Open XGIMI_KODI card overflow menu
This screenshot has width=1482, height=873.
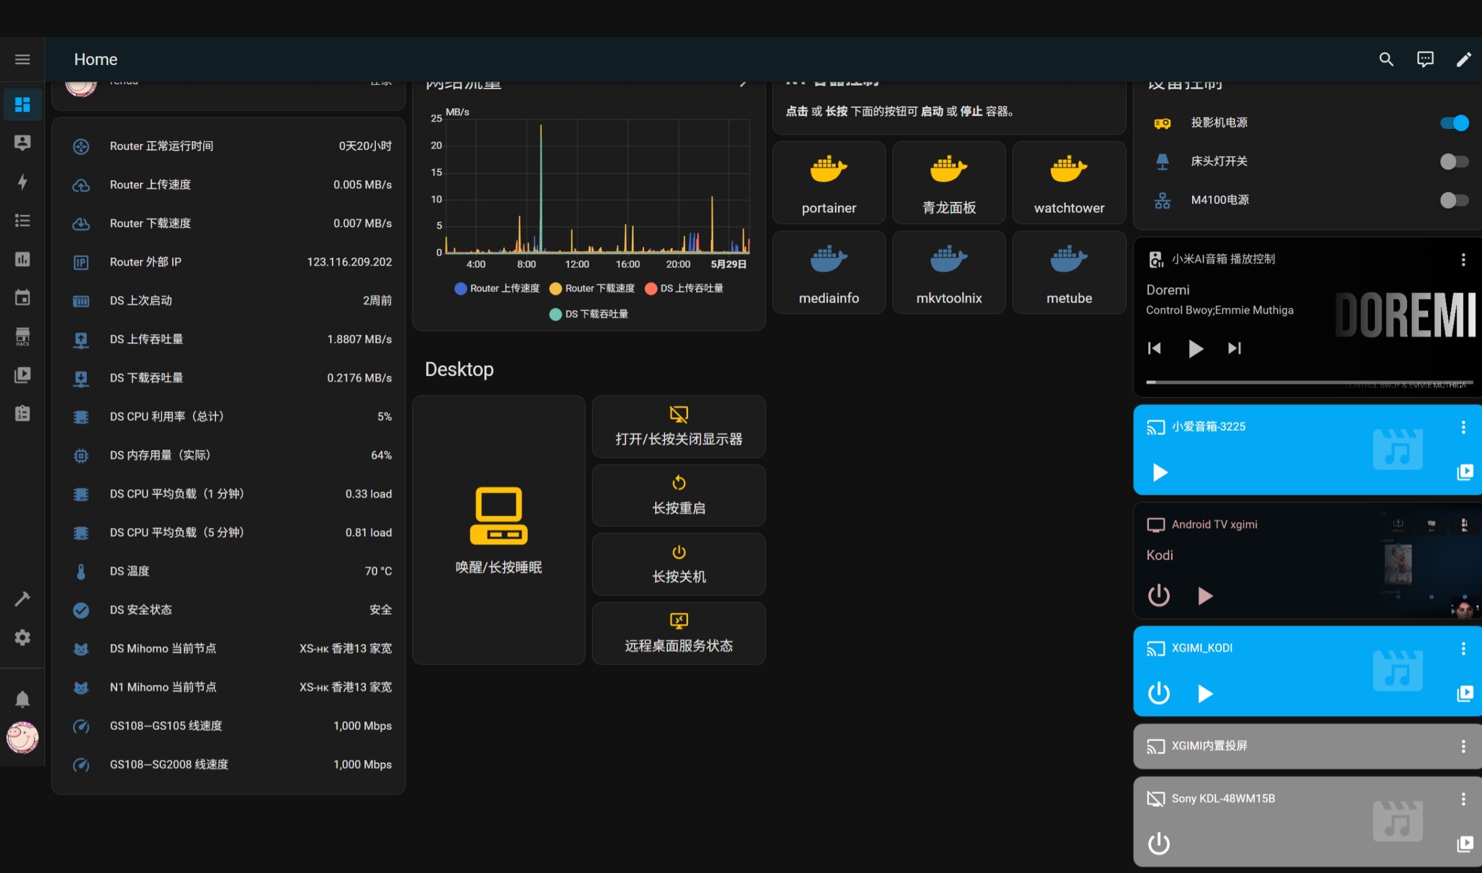(1463, 648)
